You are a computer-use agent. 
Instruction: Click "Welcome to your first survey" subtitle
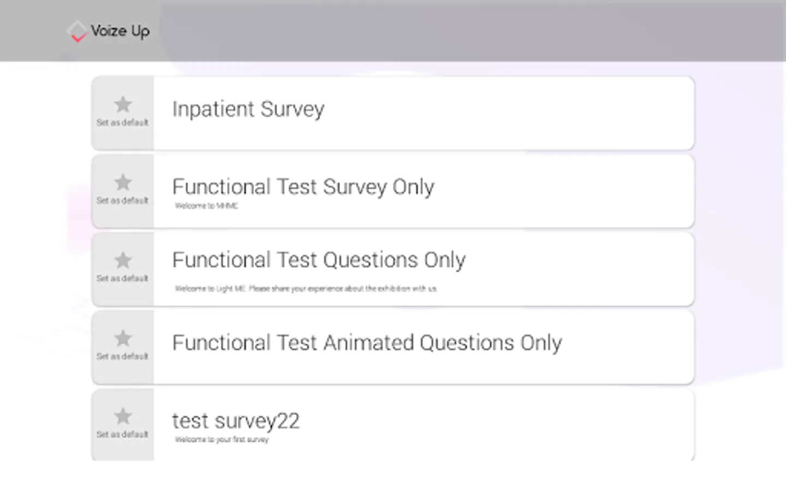click(222, 440)
